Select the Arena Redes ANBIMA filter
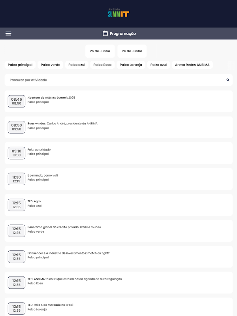 (192, 65)
